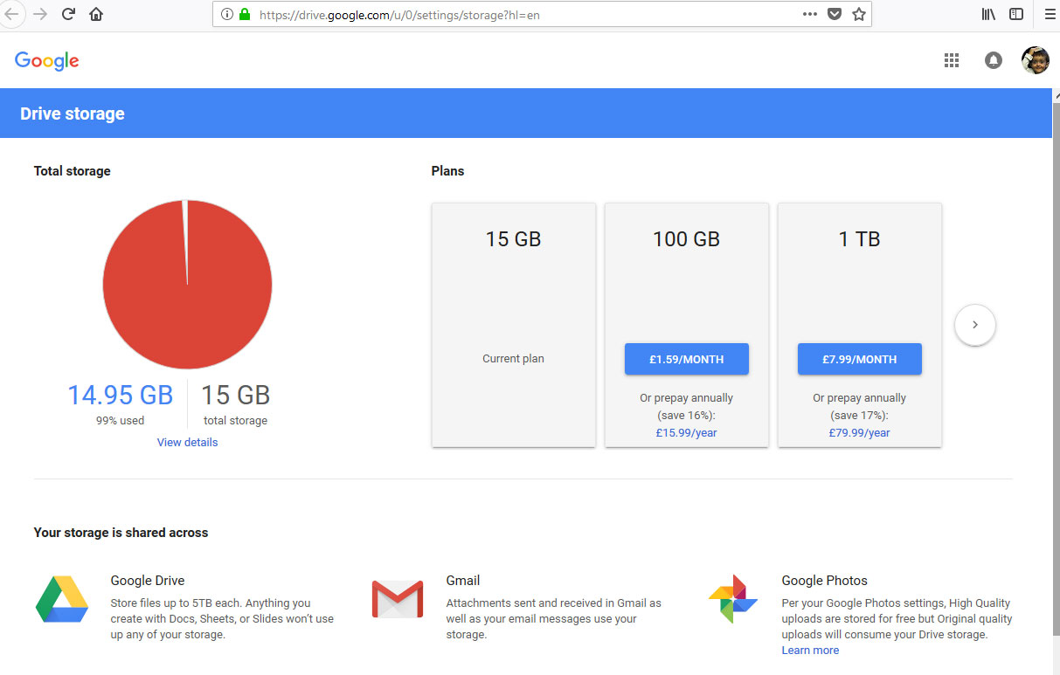Open the notifications bell icon
The image size is (1060, 675).
pyautogui.click(x=994, y=60)
